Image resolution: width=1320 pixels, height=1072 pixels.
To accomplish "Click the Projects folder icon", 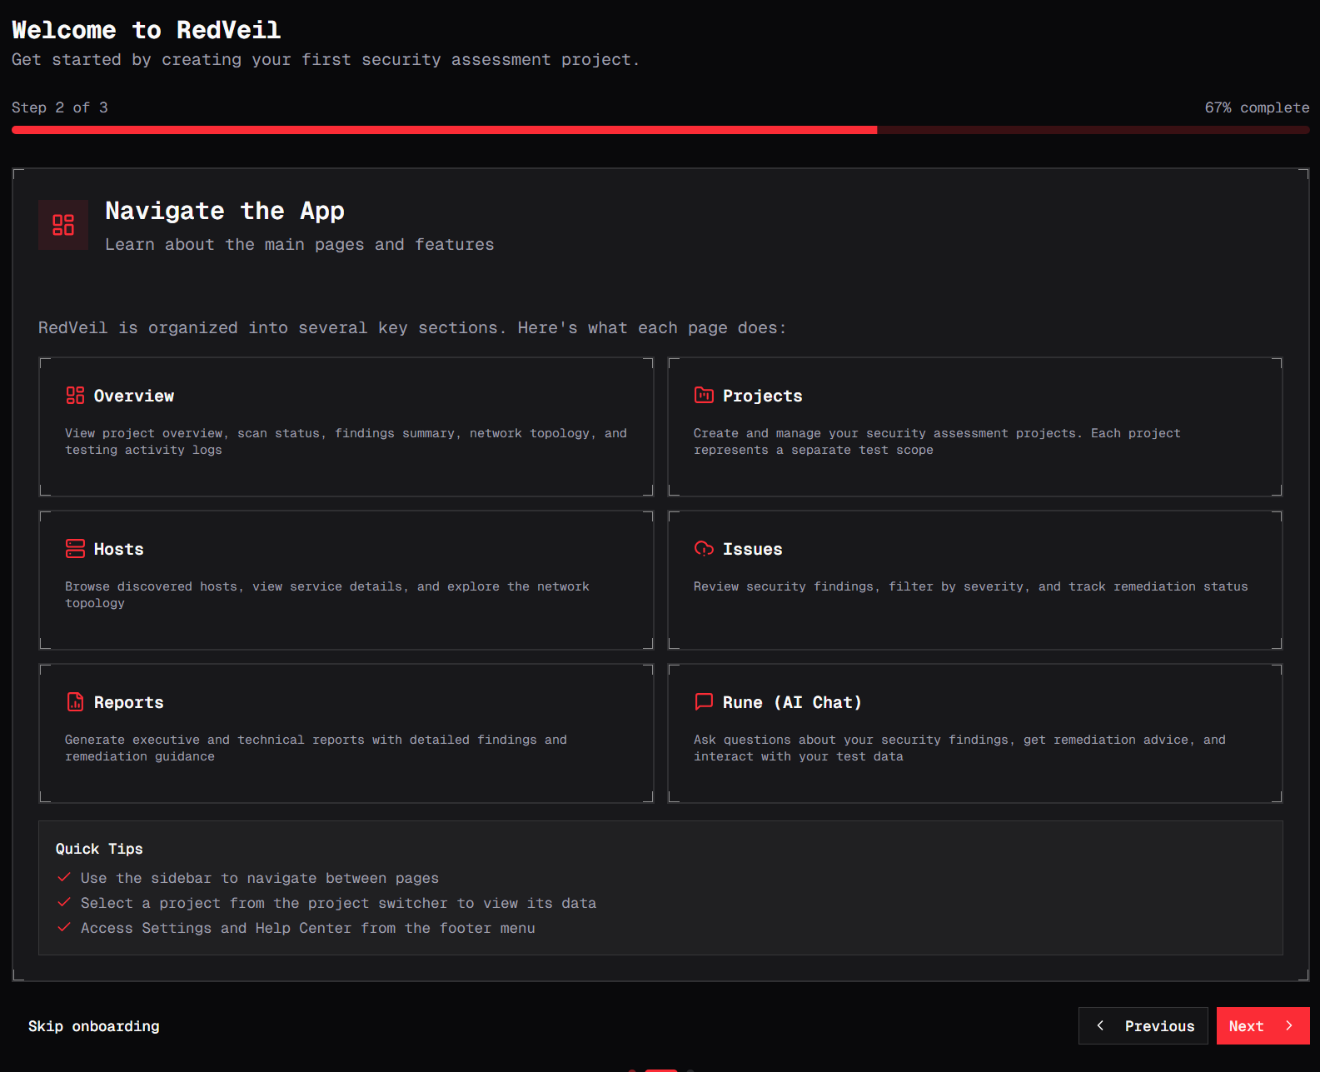I will 704,396.
